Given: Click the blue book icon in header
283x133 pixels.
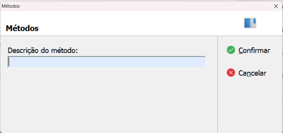Looking at the screenshot, I should [x=250, y=23].
